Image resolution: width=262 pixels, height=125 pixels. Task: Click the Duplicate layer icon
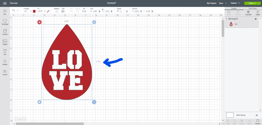click(248, 12)
